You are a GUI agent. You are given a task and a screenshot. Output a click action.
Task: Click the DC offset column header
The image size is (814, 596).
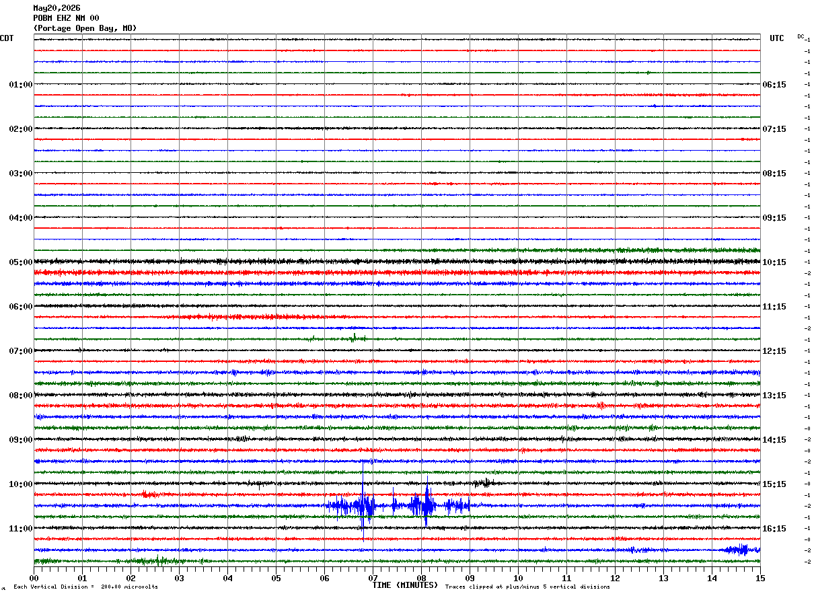pyautogui.click(x=801, y=36)
